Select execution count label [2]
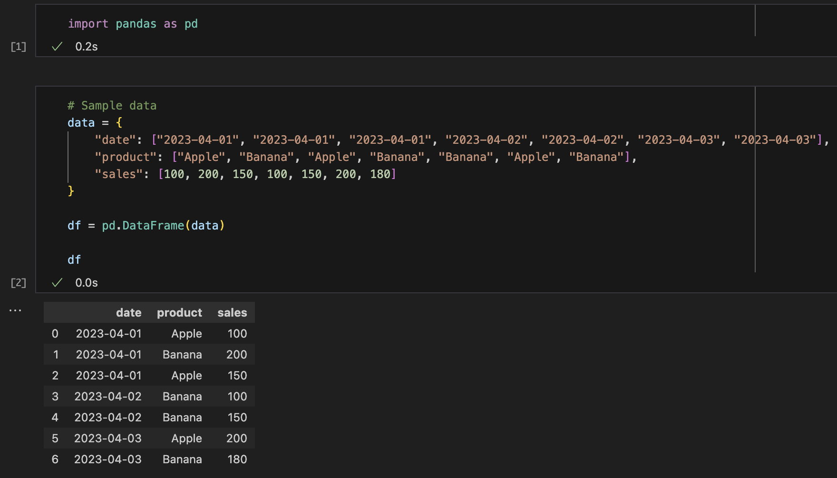 [19, 283]
